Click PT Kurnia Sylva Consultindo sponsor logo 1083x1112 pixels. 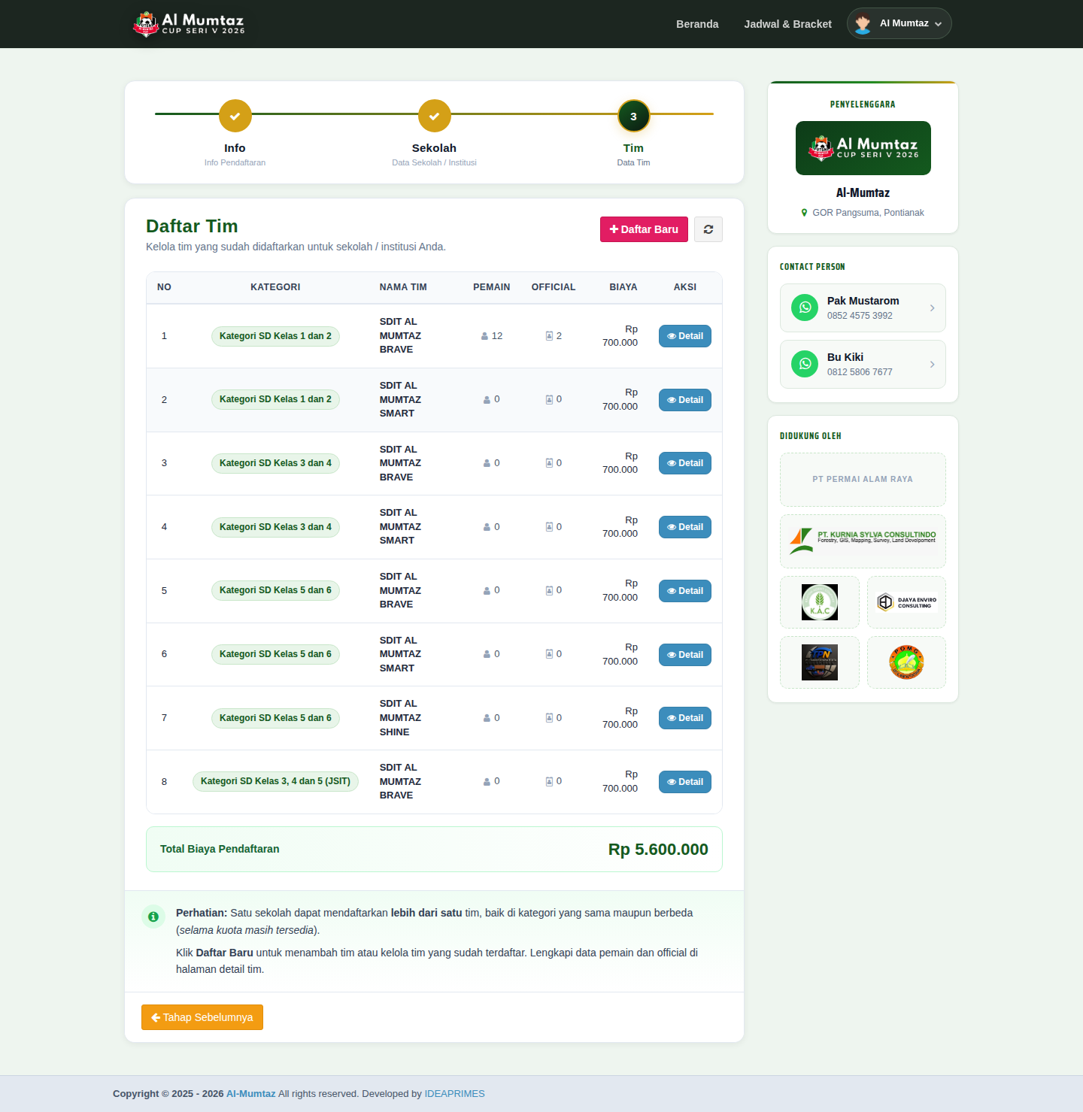pyautogui.click(x=863, y=541)
